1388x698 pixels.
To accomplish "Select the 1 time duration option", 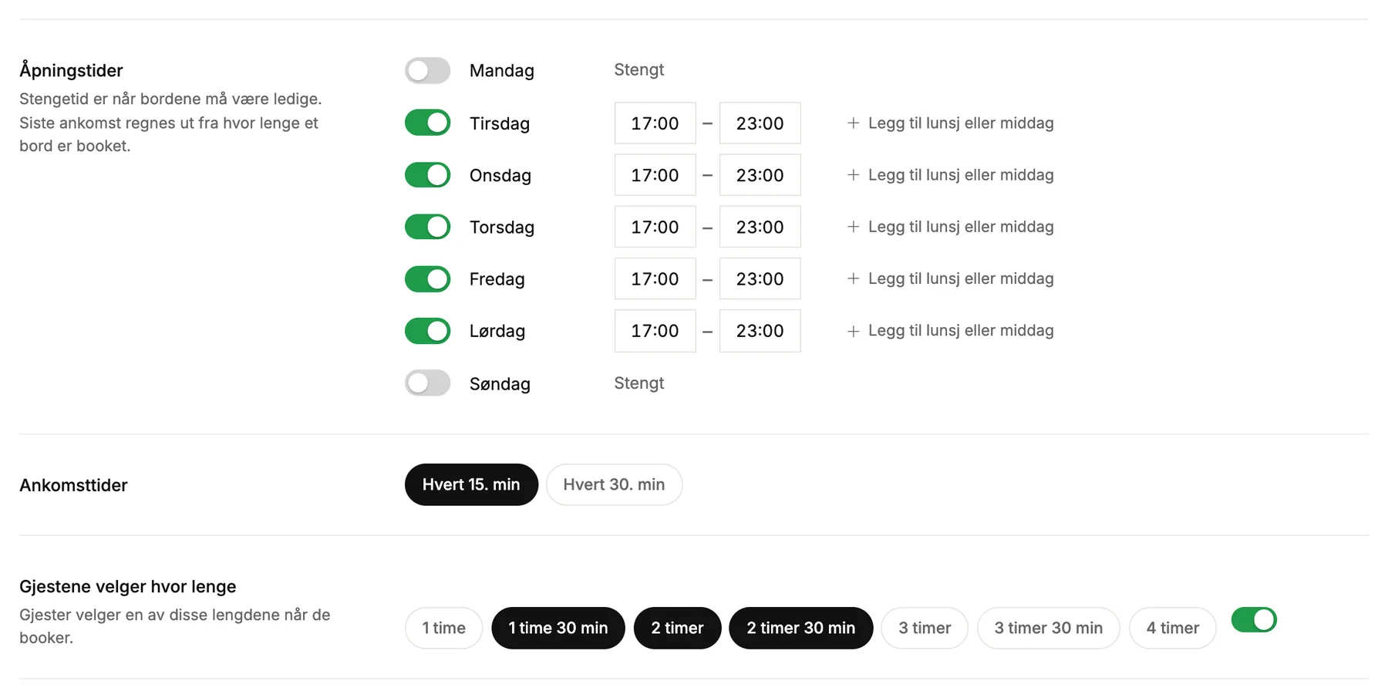I will pos(443,628).
